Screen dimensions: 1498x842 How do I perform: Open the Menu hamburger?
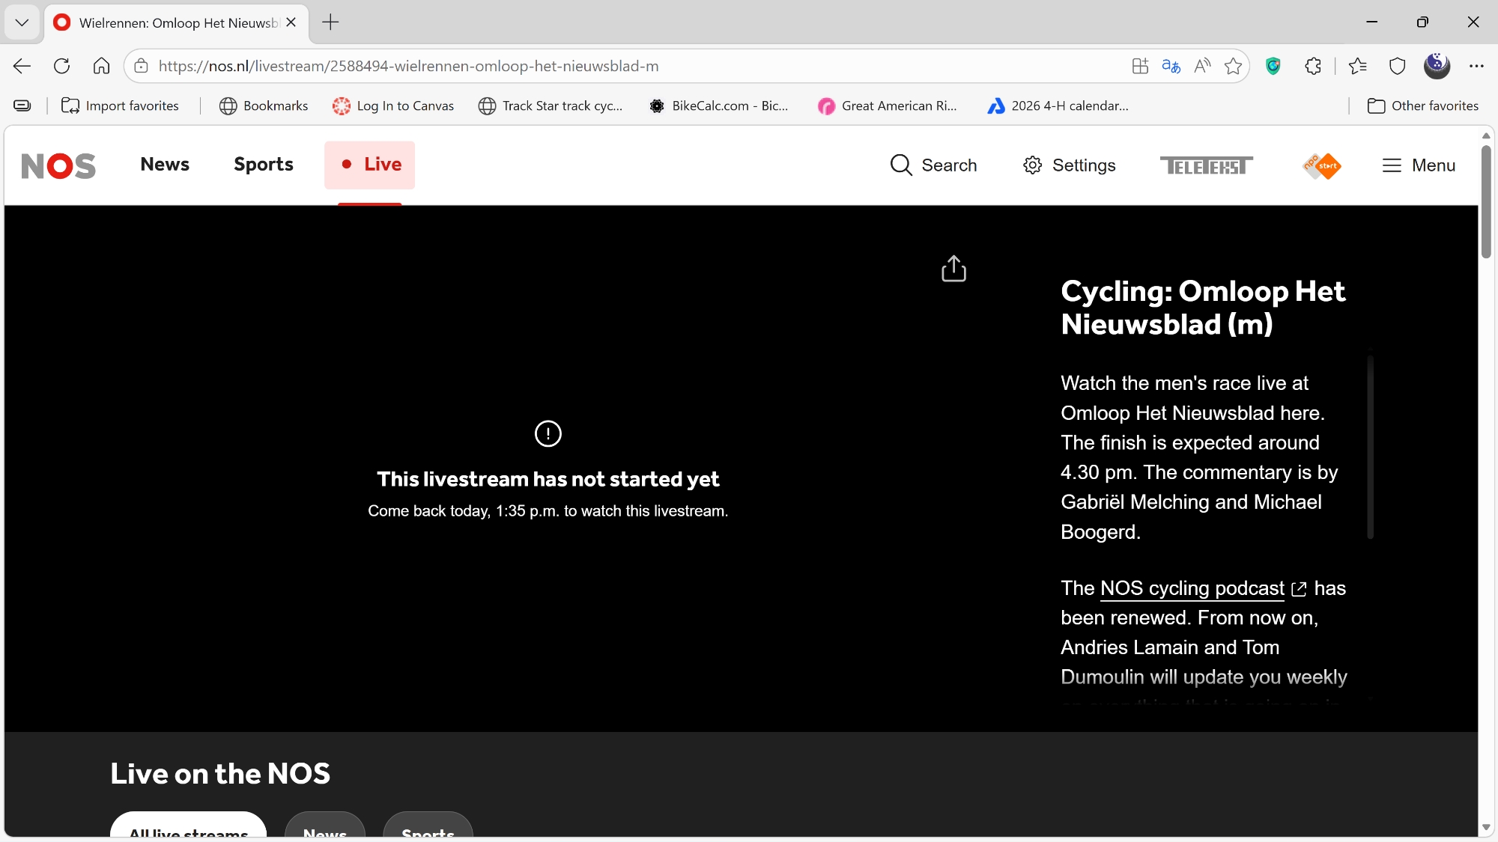click(x=1419, y=165)
